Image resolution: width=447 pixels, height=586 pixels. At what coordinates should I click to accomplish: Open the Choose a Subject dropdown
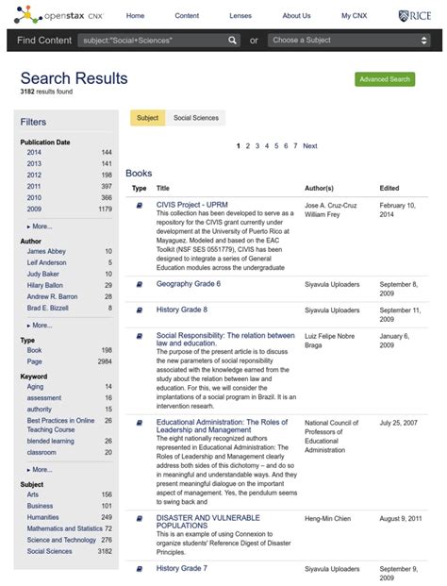click(349, 40)
